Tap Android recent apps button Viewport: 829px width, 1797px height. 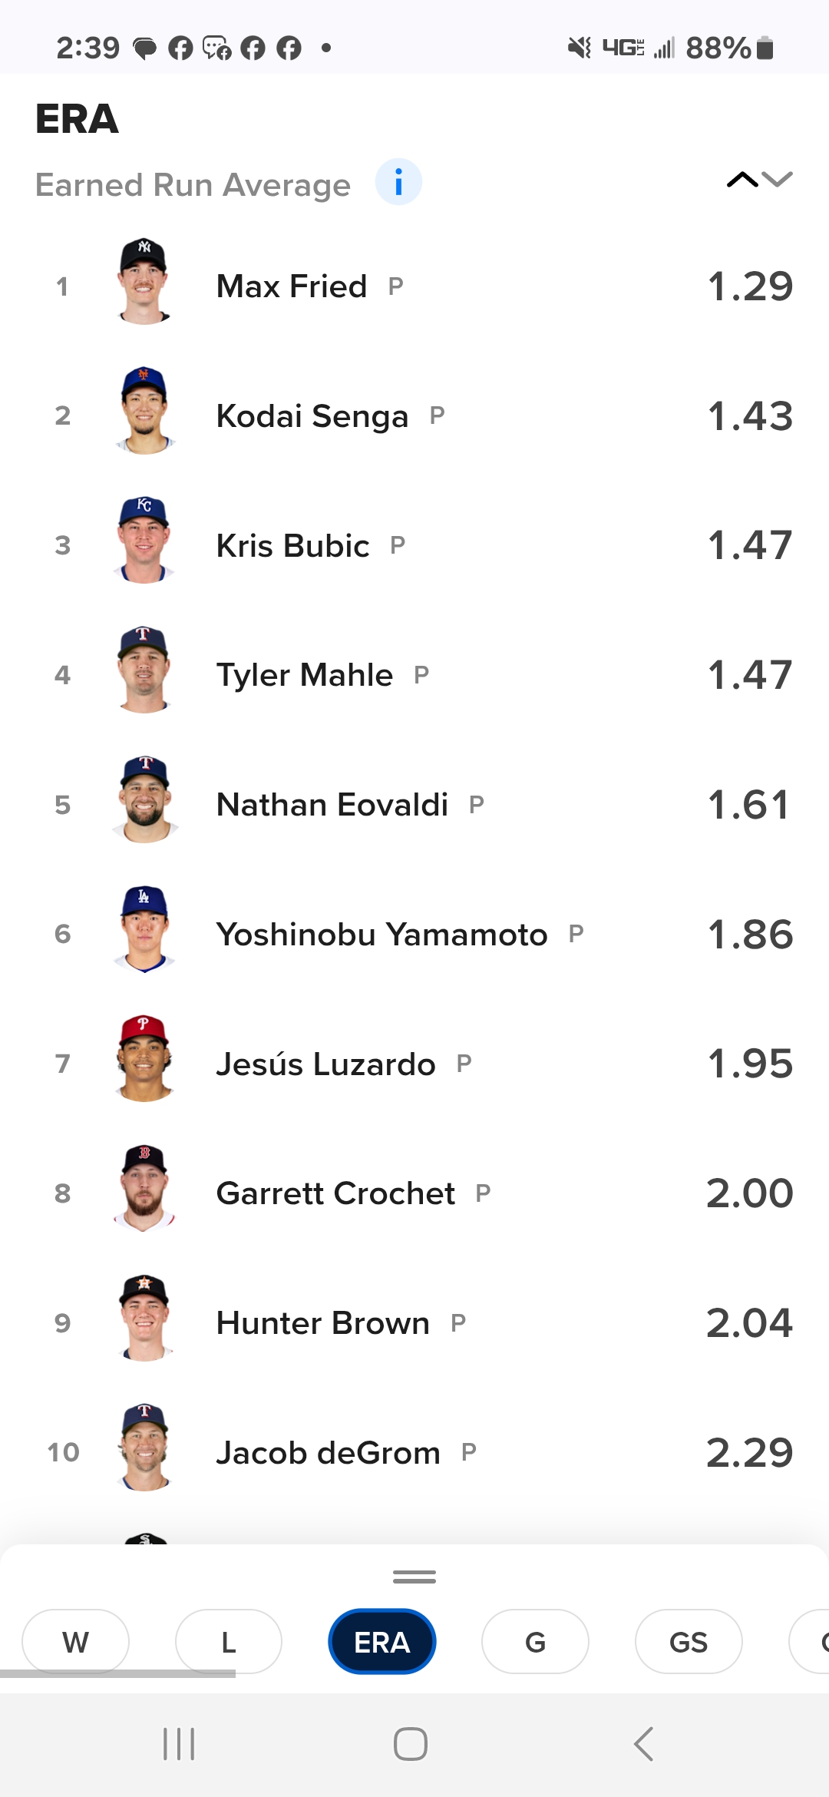tap(179, 1744)
